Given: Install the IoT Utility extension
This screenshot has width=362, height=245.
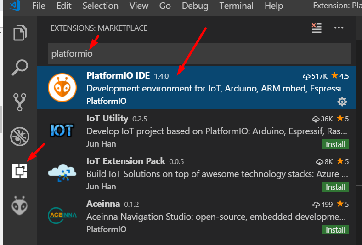Looking at the screenshot, I should (335, 144).
